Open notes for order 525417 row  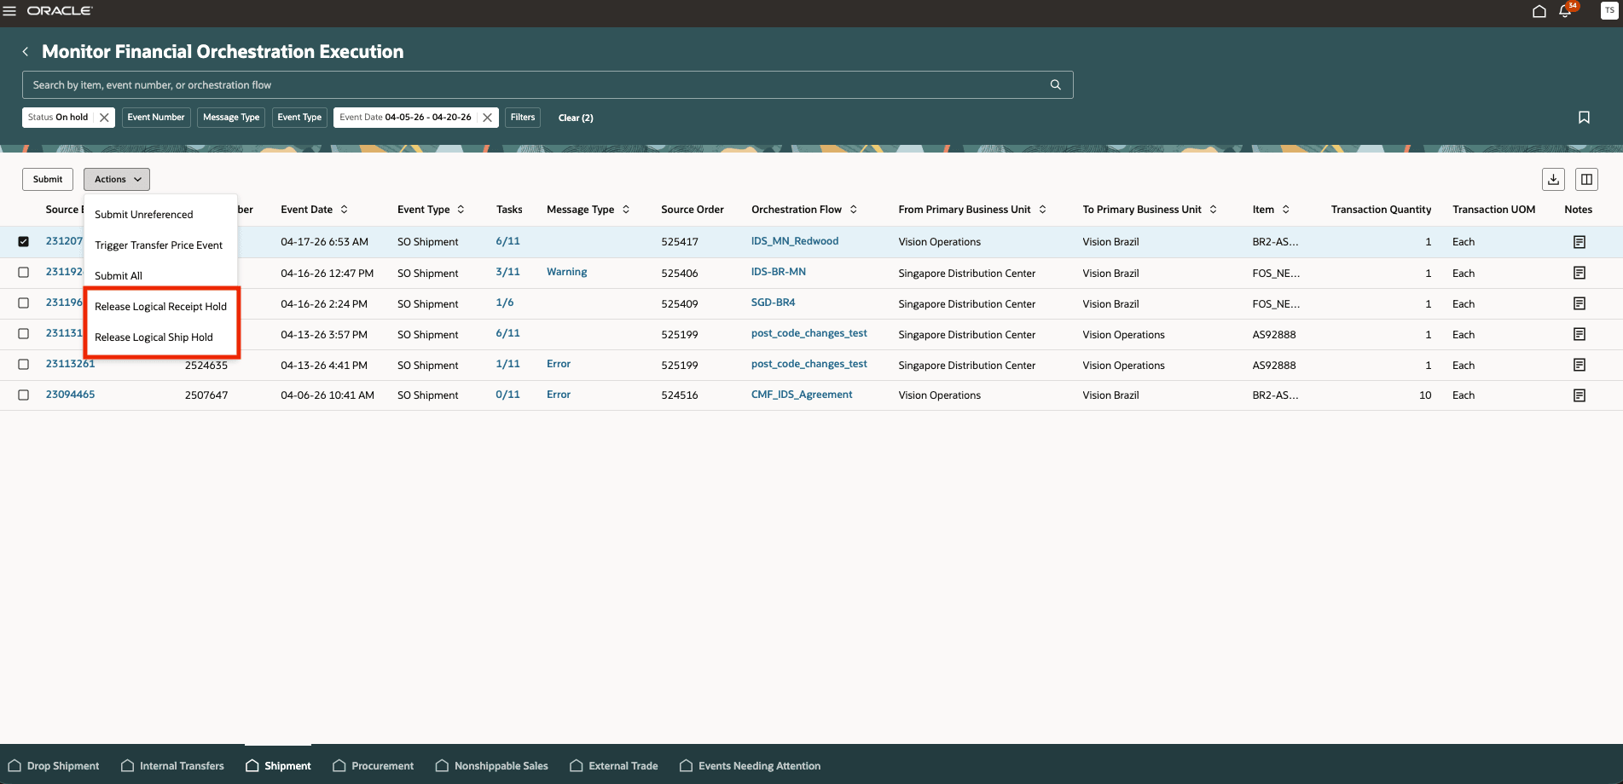coord(1579,242)
